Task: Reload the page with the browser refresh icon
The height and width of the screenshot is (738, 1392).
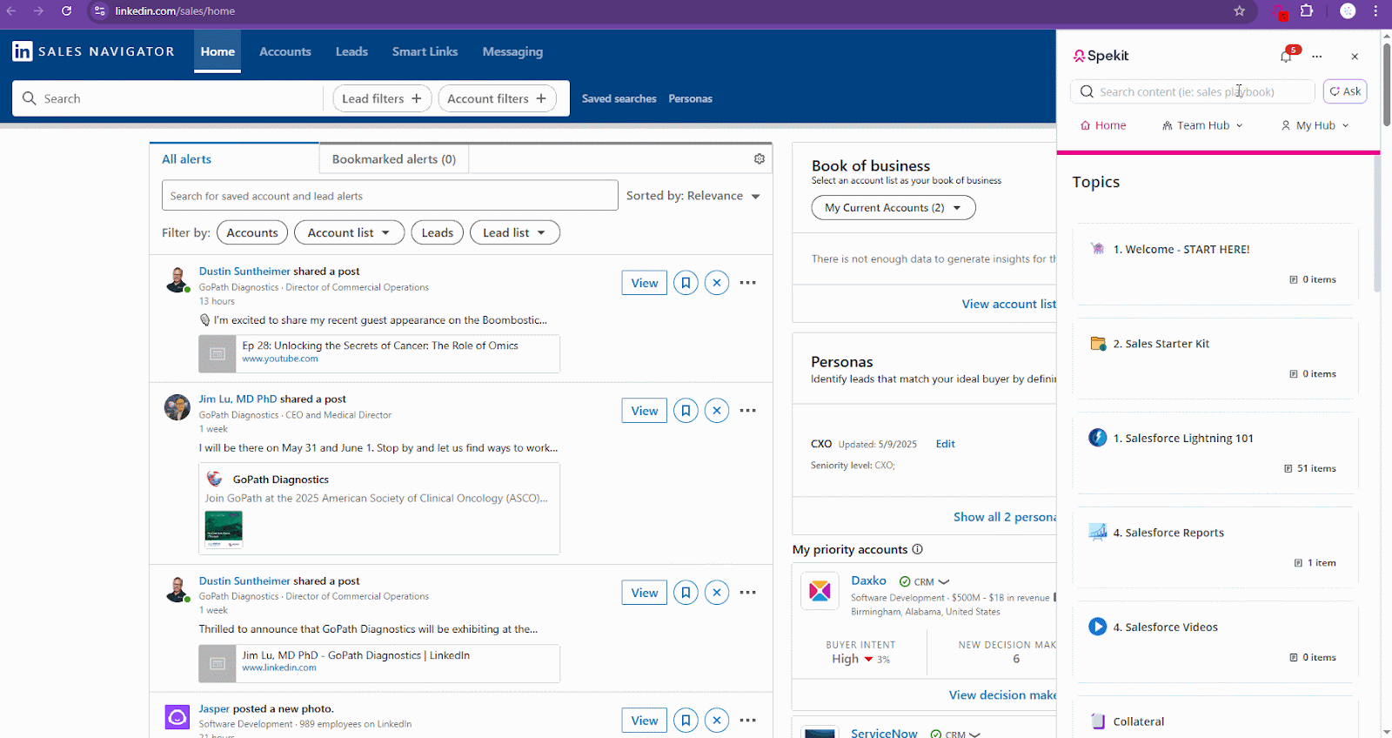Action: (x=66, y=11)
